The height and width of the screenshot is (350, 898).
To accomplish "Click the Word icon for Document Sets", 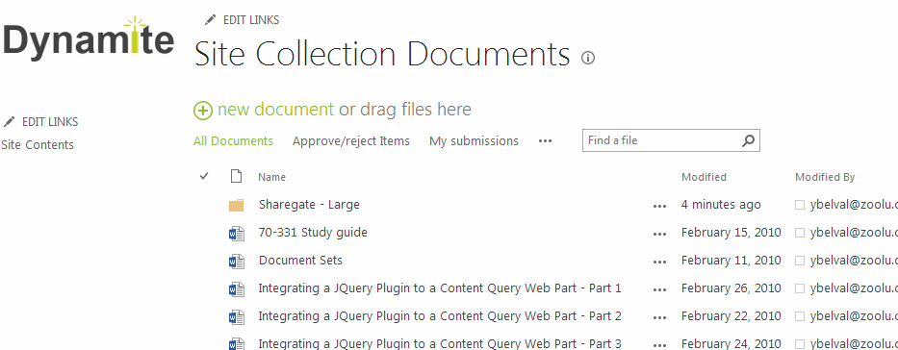I will pyautogui.click(x=237, y=262).
